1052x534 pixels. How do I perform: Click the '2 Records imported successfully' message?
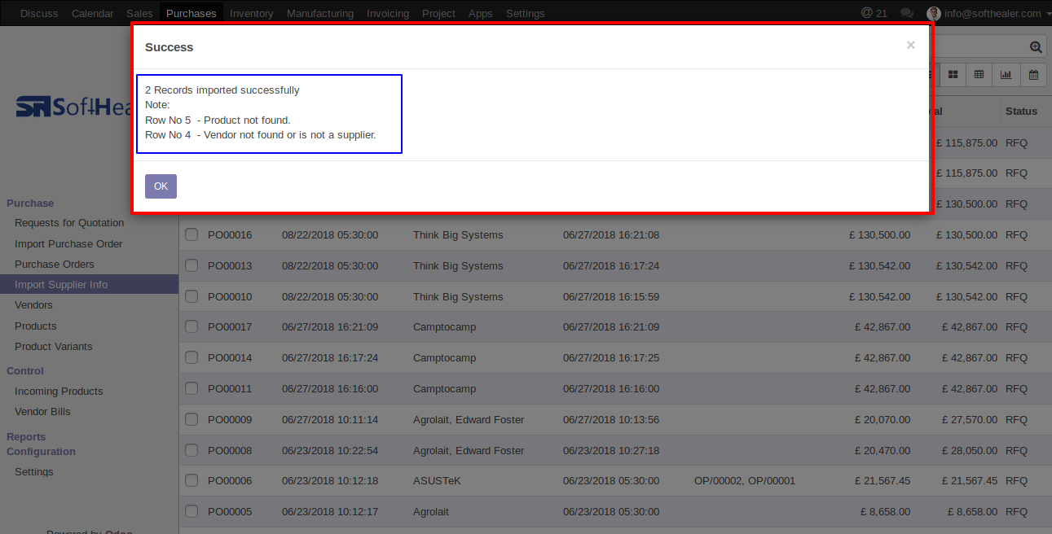coord(222,90)
